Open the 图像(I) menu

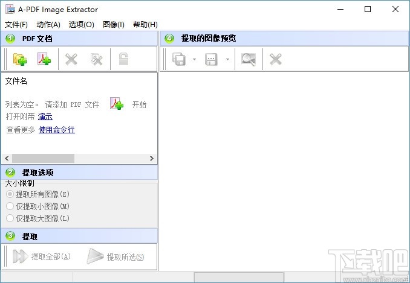114,25
